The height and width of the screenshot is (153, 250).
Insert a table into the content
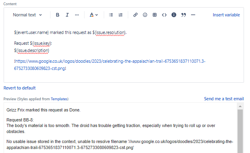tap(155, 15)
